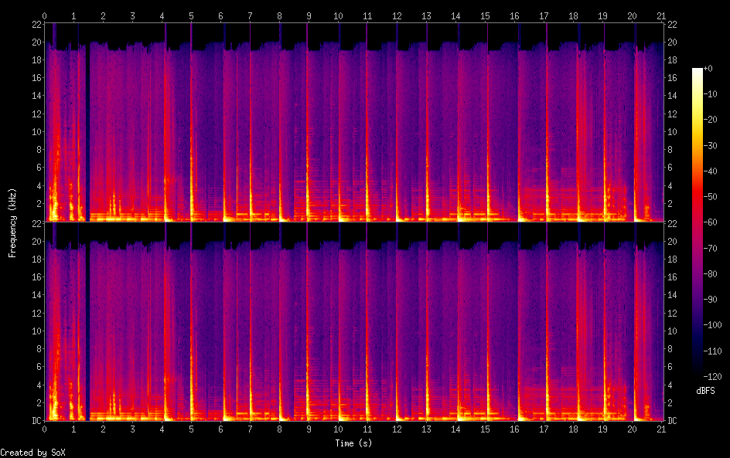This screenshot has width=730, height=458.
Task: Click "12" on the upper channel's right frequency axis
Action: (672, 114)
